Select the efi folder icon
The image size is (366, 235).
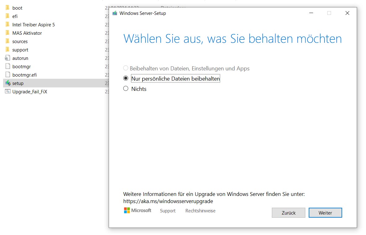7,16
